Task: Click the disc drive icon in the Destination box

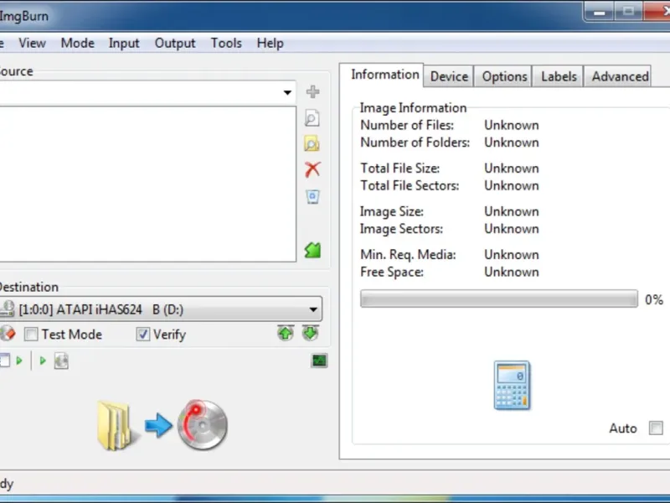Action: tap(7, 309)
